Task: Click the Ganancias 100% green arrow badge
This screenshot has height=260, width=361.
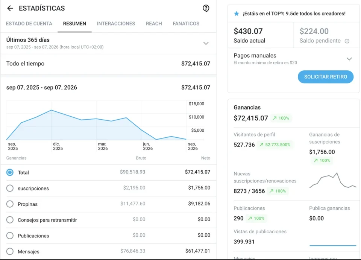Action: coord(281,118)
